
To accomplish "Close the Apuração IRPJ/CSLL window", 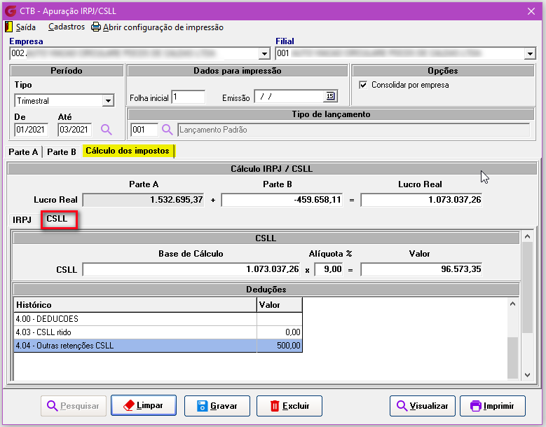I will [531, 11].
